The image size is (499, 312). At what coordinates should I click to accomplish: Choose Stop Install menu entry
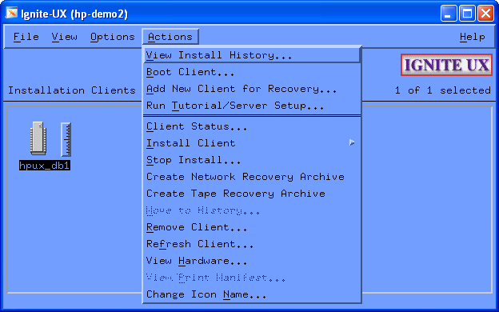pyautogui.click(x=252, y=160)
